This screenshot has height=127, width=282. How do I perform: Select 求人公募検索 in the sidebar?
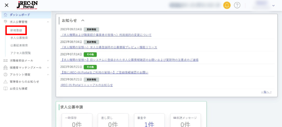(19, 38)
